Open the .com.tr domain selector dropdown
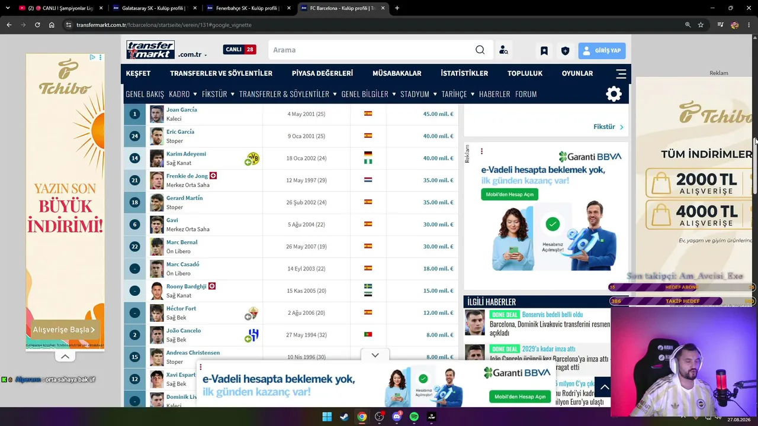This screenshot has height=426, width=758. point(192,54)
